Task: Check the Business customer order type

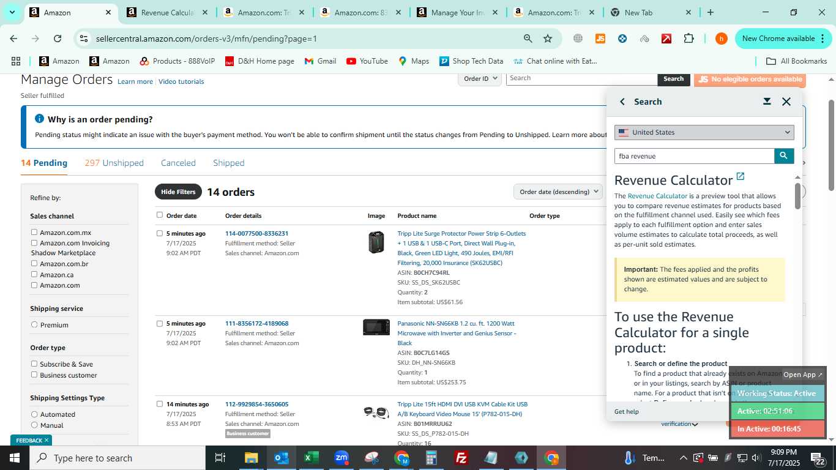Action: (34, 375)
